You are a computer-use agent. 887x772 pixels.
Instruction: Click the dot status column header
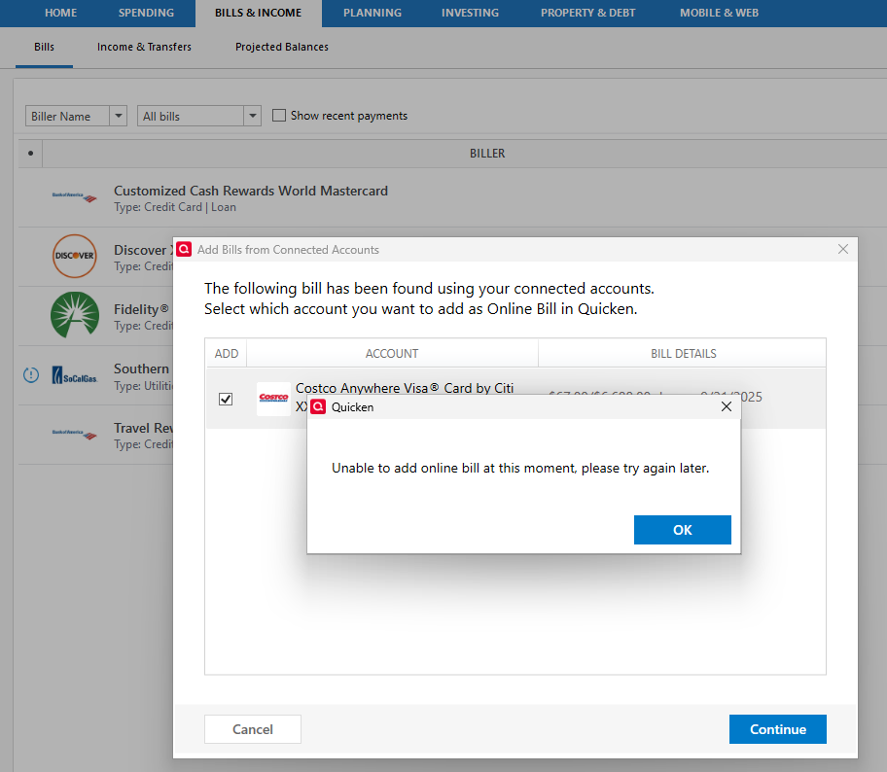click(30, 154)
